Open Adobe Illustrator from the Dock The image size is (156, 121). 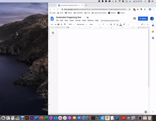[x=27, y=118]
